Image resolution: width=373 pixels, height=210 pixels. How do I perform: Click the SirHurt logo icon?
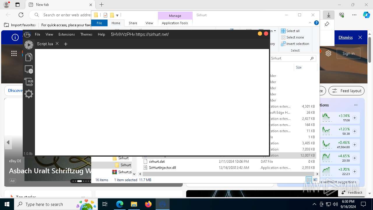(27, 34)
